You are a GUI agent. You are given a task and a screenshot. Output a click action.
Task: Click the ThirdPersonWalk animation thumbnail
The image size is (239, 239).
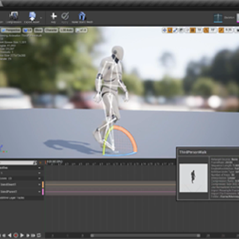pos(193,178)
